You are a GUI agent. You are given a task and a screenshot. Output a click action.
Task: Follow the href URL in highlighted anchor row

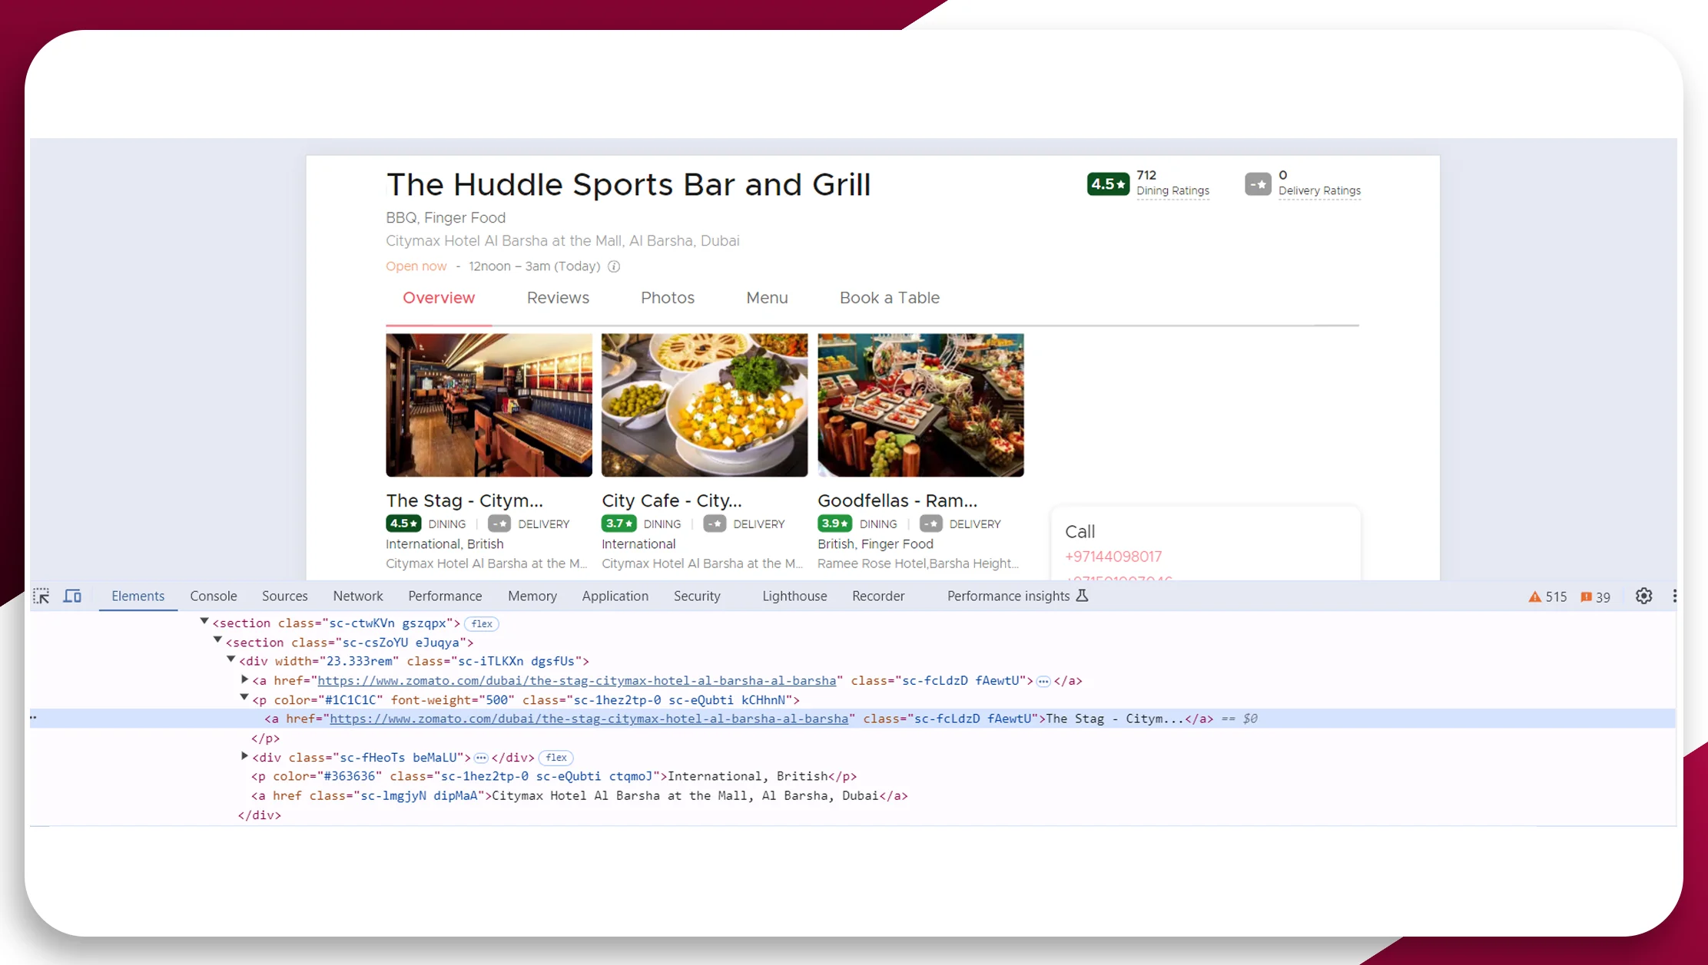click(x=589, y=719)
